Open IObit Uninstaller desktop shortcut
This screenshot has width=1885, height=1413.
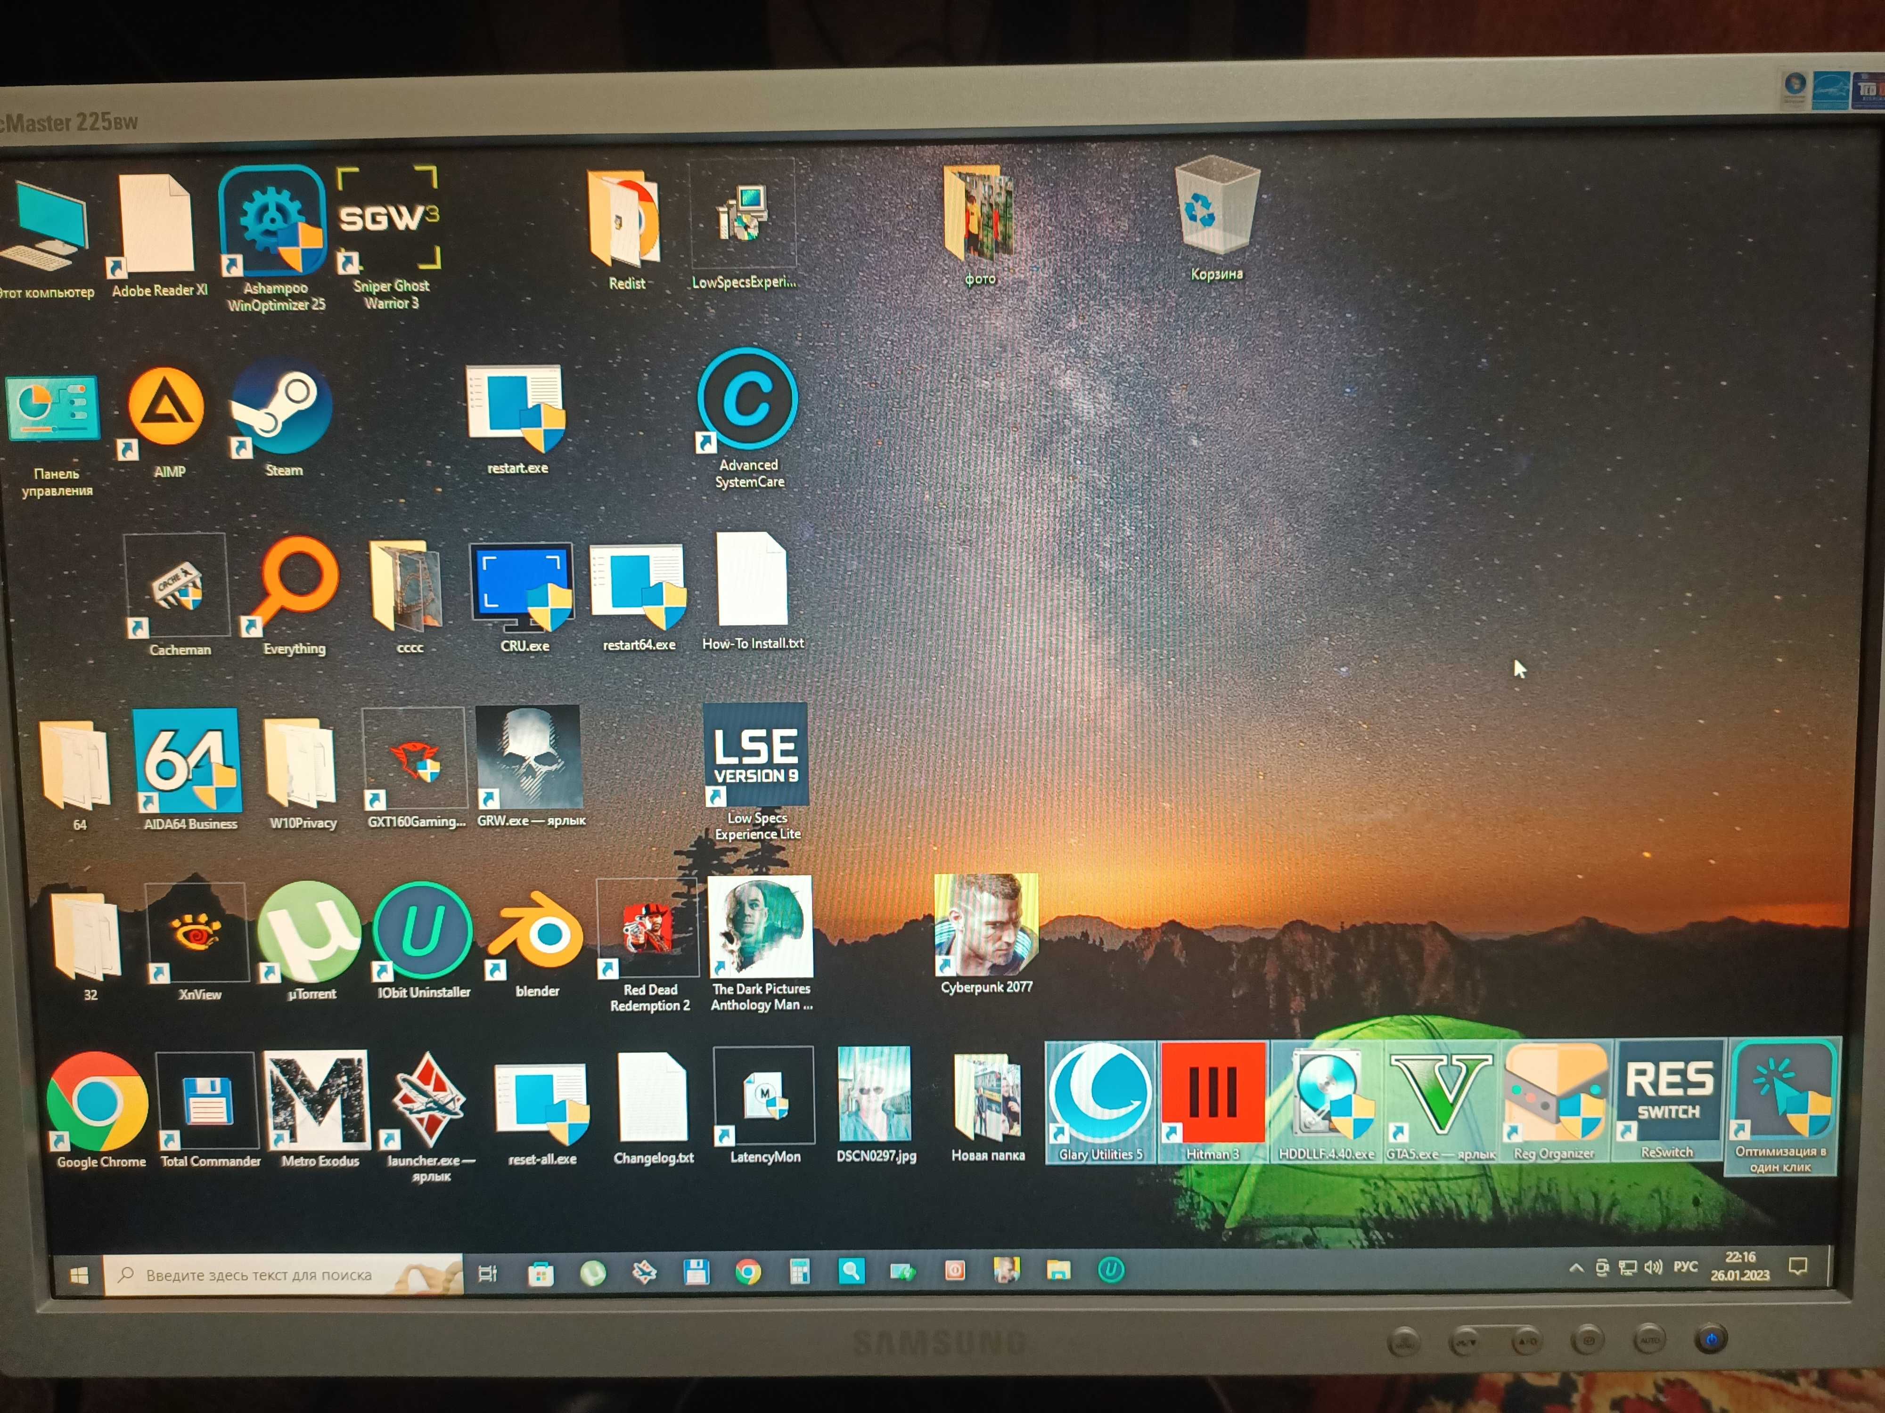pos(423,940)
